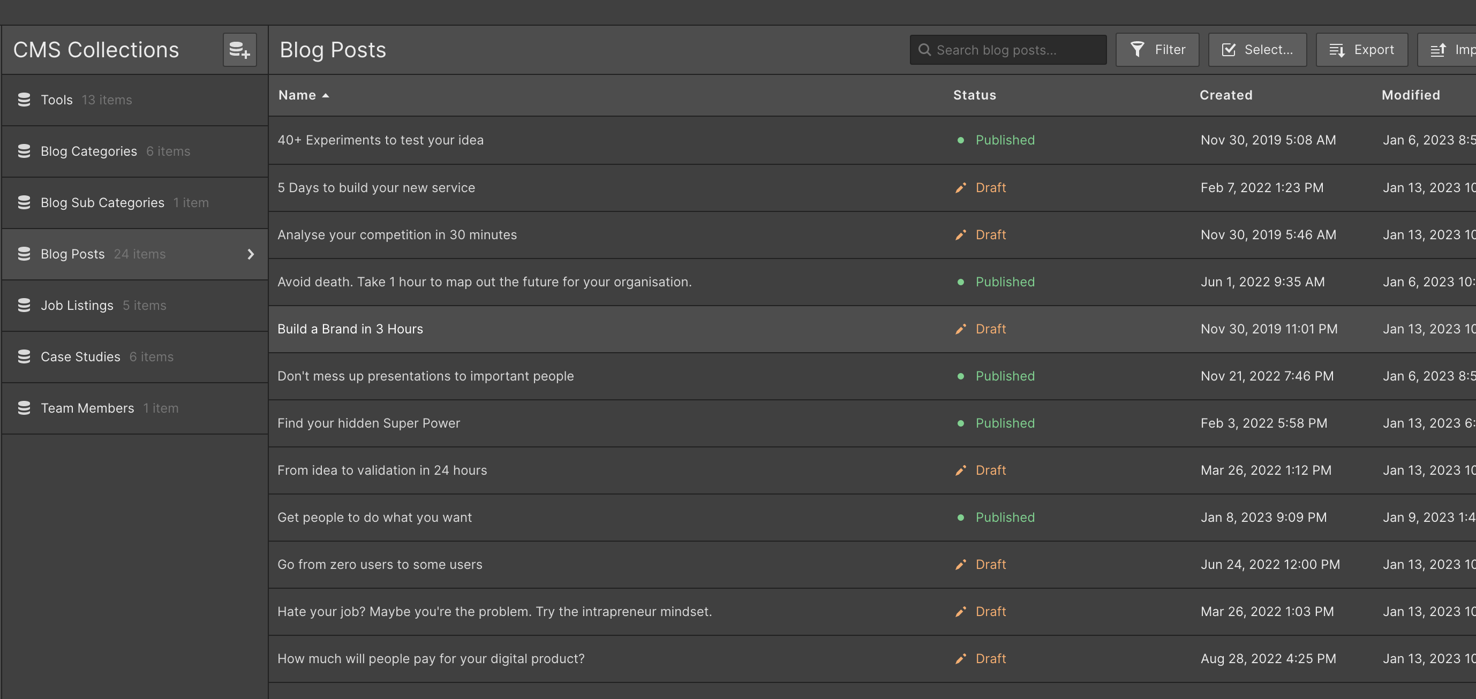Screen dimensions: 1476x699
Task: Sort by the Status column header
Action: click(974, 95)
